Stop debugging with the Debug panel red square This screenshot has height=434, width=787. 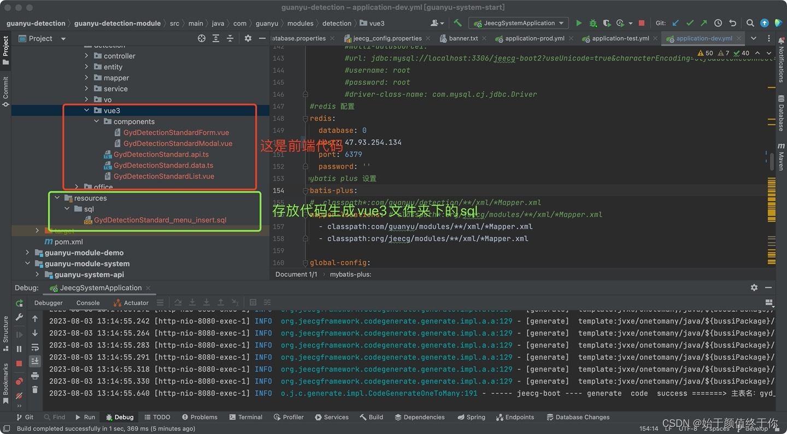[20, 363]
